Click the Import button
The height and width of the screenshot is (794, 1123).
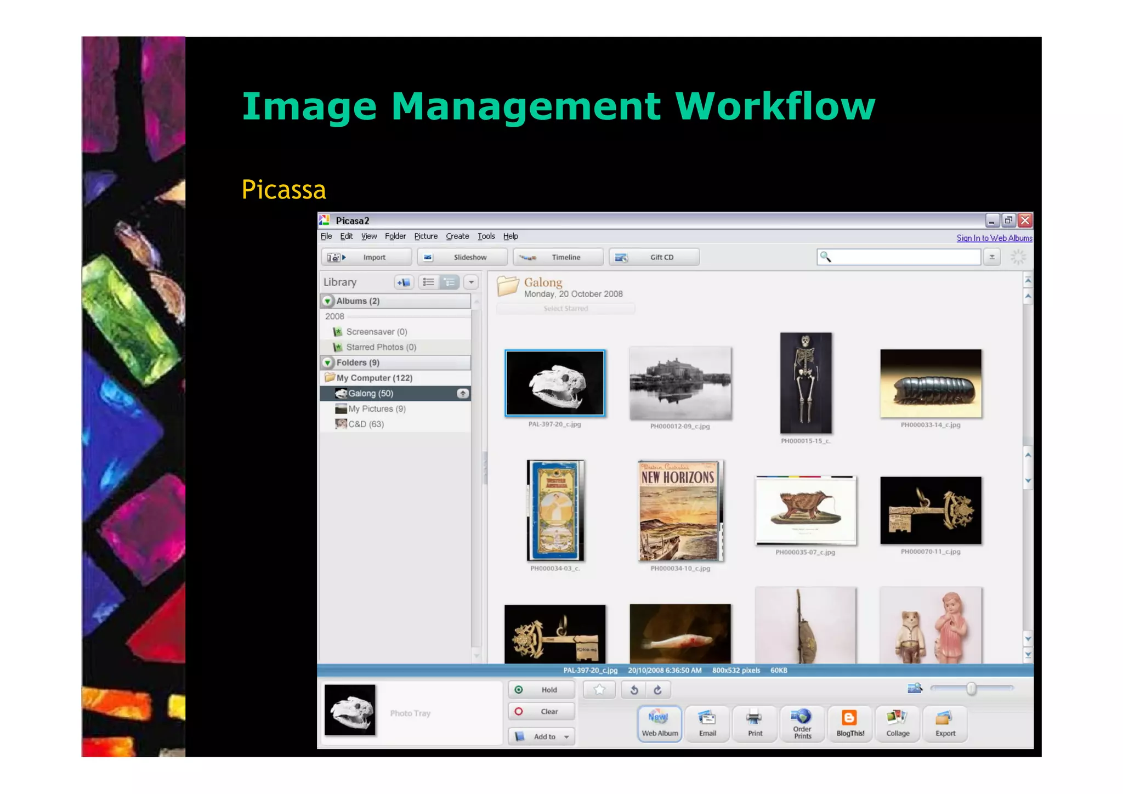(366, 257)
